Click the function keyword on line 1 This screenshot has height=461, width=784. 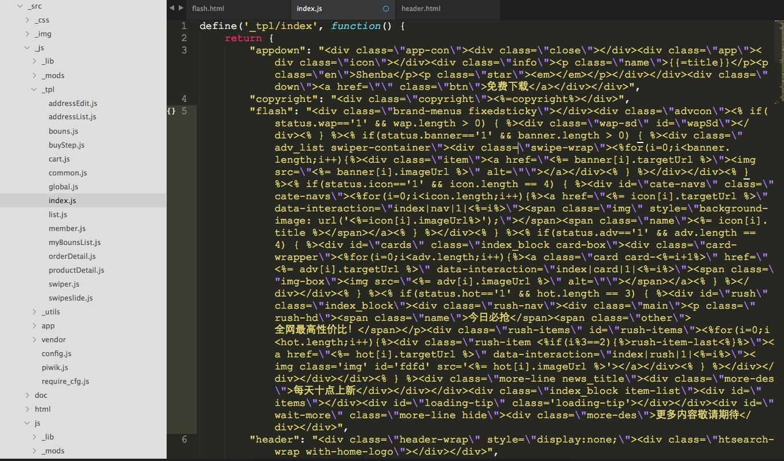pyautogui.click(x=356, y=26)
